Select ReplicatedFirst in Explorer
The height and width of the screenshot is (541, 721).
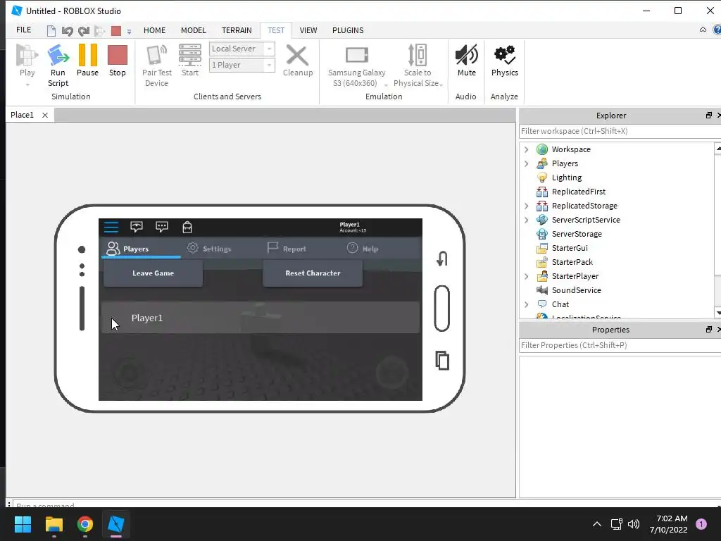point(579,192)
